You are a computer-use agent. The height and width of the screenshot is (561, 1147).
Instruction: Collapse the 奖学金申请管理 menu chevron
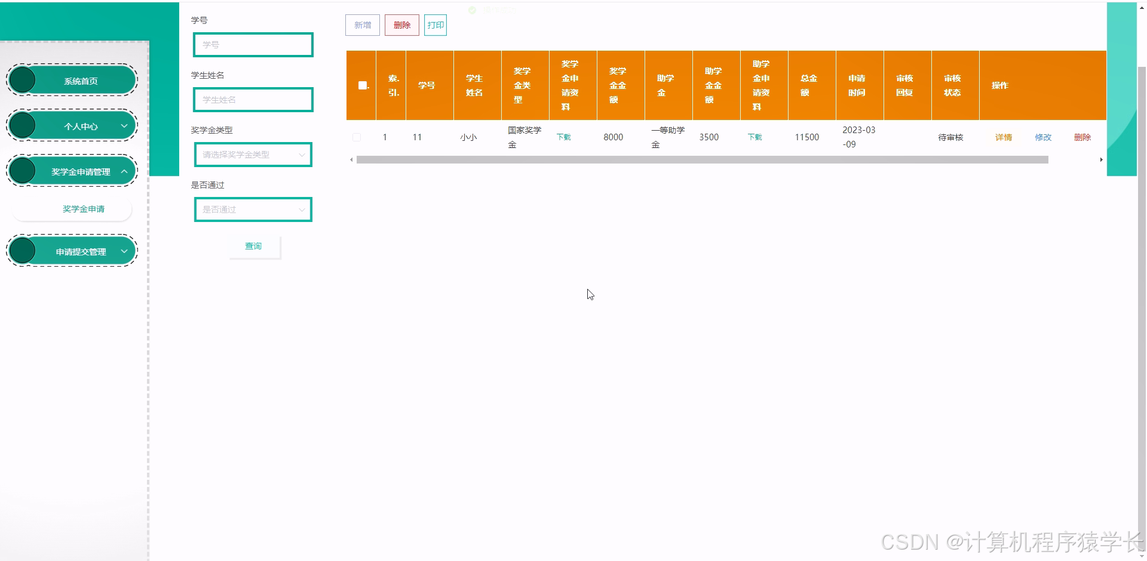(124, 171)
